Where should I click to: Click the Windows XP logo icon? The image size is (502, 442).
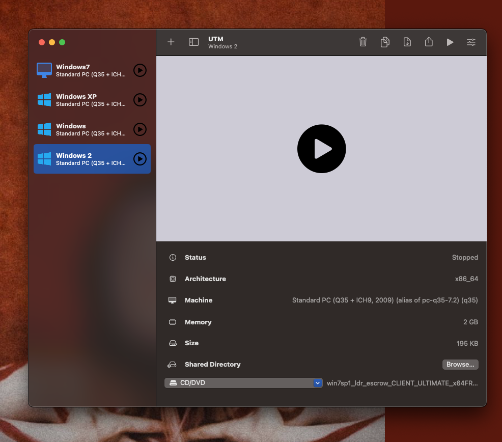point(44,100)
